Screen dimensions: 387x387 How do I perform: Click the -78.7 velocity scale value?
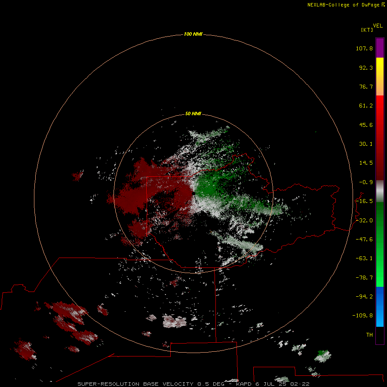364,278
